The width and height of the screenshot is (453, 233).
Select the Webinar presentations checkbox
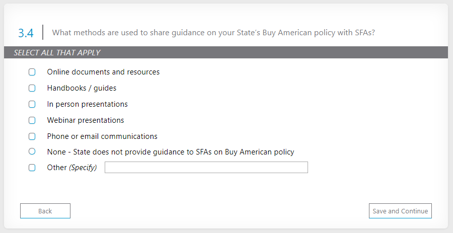pyautogui.click(x=32, y=120)
